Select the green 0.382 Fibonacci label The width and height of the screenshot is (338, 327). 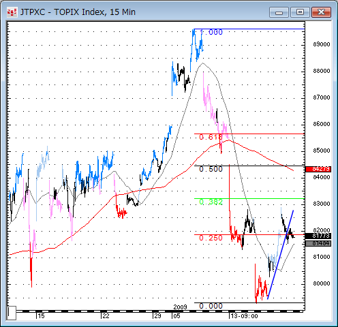click(x=211, y=202)
